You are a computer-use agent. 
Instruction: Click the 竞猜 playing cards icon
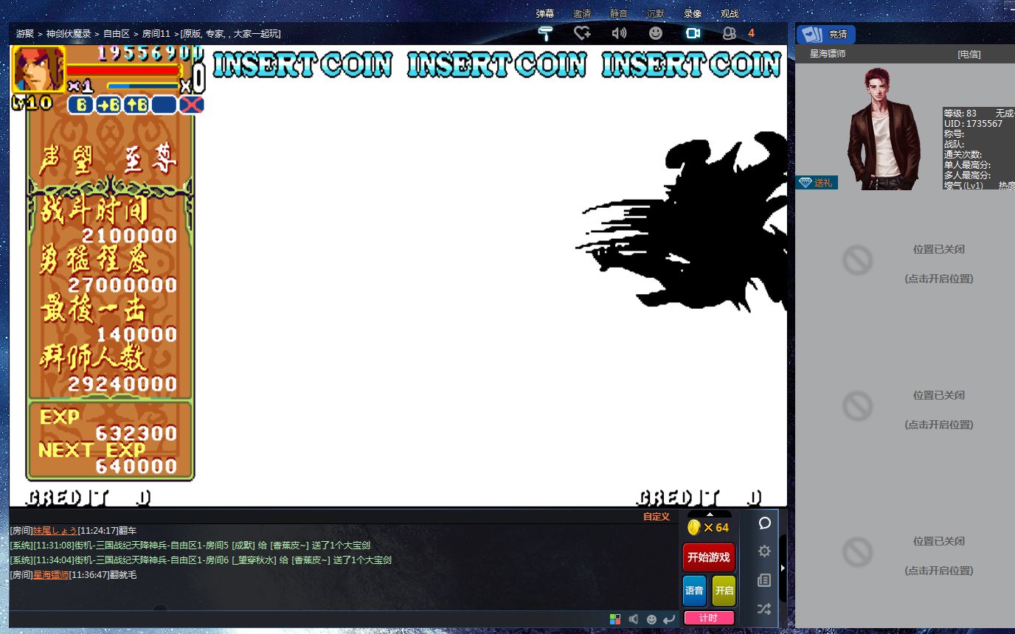click(x=812, y=35)
